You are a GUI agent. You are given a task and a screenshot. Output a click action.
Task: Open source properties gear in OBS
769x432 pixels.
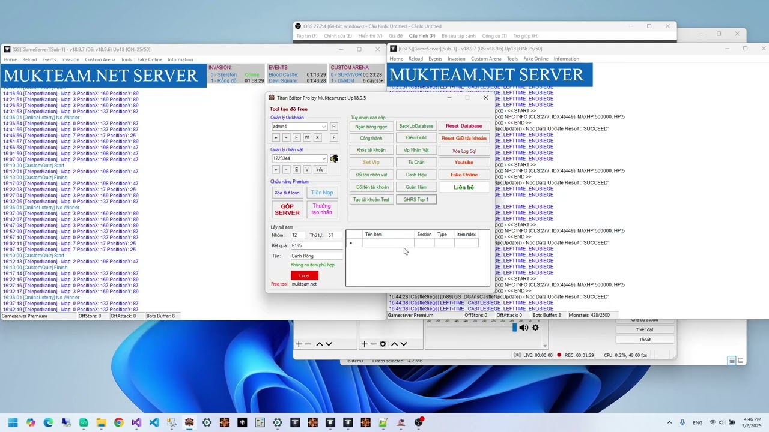point(383,344)
